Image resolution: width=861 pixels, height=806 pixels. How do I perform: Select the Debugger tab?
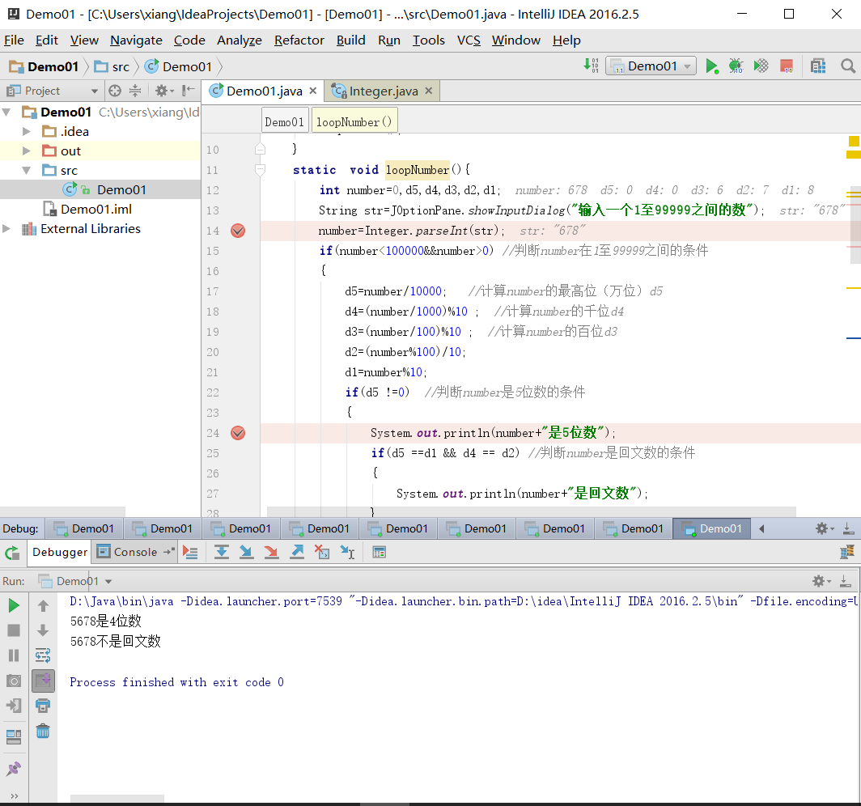(59, 552)
